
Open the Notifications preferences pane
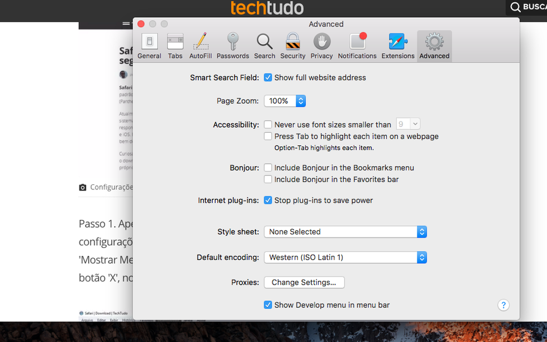357,46
